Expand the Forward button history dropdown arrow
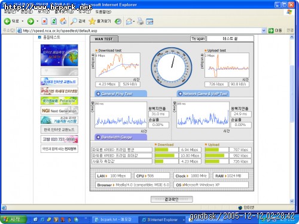 coord(38,21)
